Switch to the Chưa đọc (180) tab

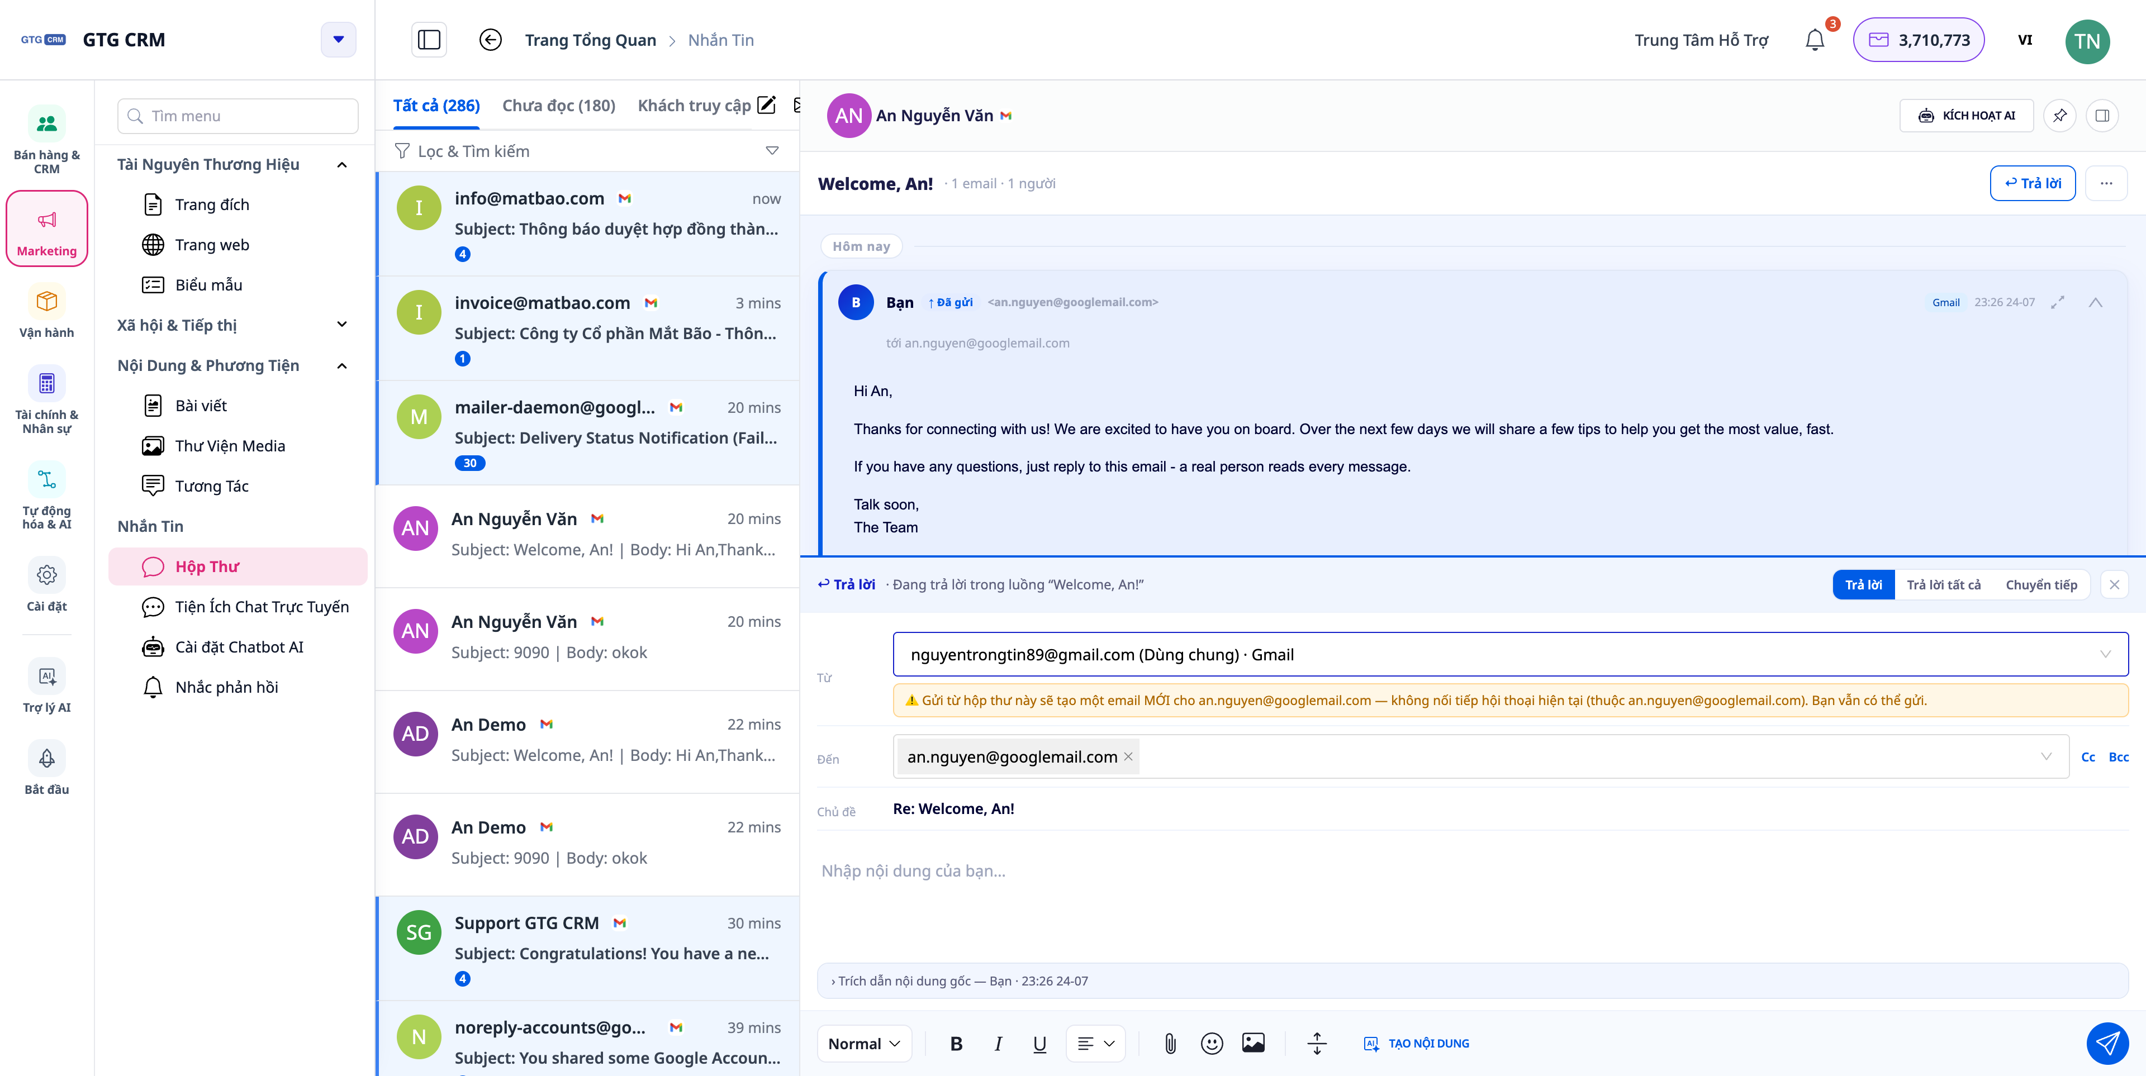pos(559,106)
